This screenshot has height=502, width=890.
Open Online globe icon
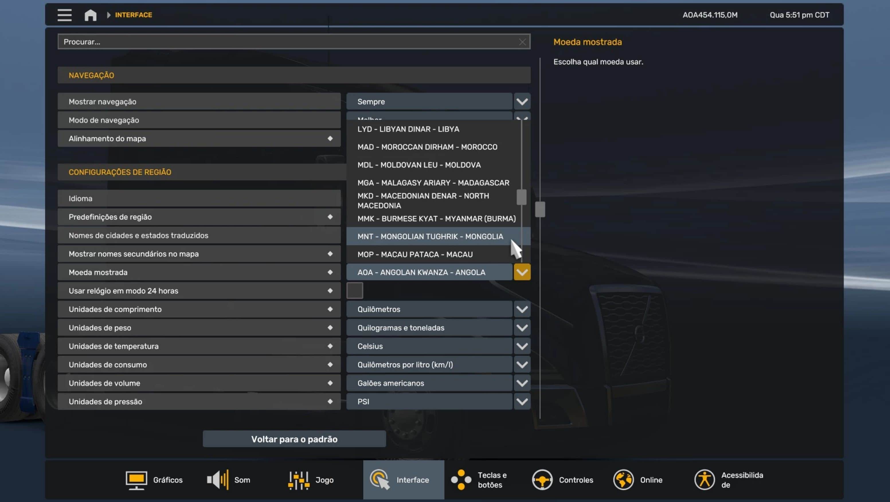pos(623,480)
